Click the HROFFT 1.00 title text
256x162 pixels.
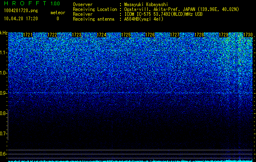(32, 3)
